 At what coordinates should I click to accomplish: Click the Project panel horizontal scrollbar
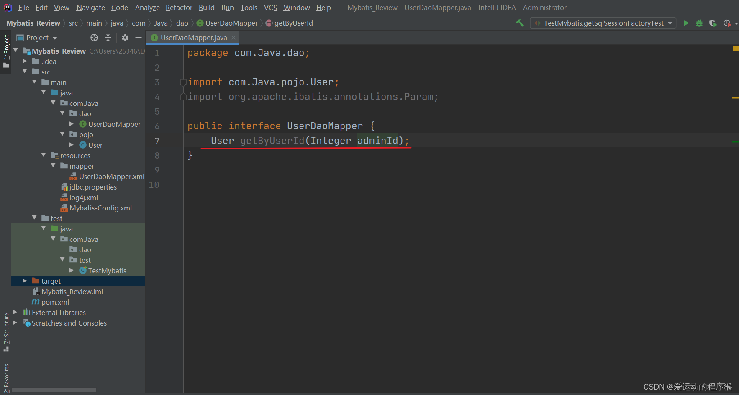coord(54,390)
